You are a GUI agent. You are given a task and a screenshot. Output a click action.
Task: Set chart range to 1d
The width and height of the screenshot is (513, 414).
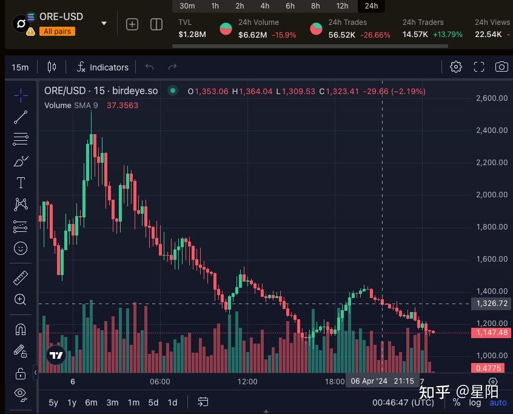[172, 402]
